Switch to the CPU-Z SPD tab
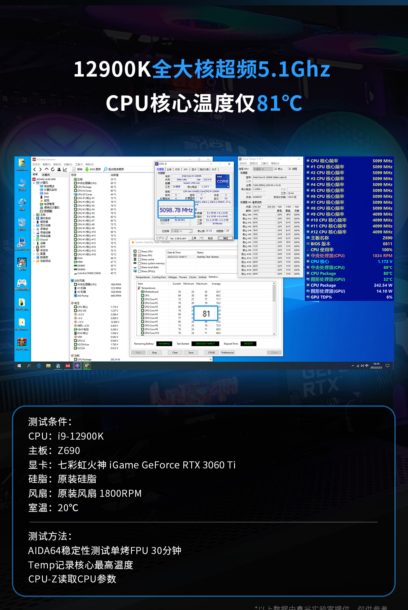 [185, 169]
